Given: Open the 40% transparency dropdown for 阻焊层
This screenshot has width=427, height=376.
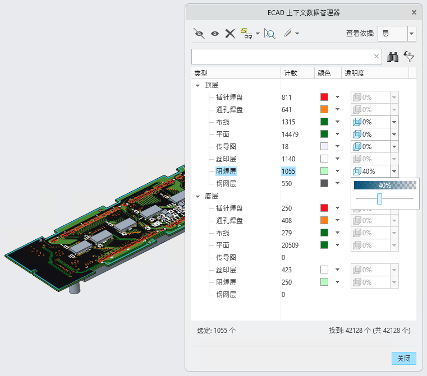Looking at the screenshot, I should pyautogui.click(x=394, y=171).
